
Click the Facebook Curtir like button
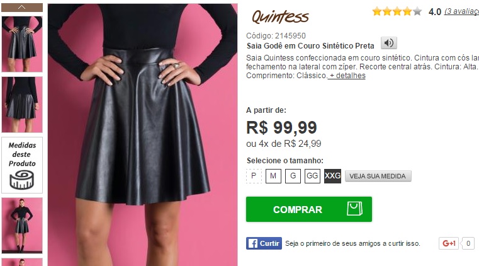(264, 243)
